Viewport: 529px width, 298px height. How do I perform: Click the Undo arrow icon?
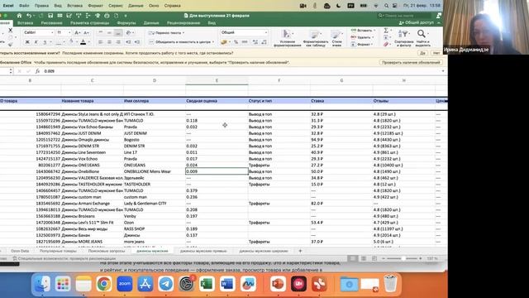coord(29,16)
